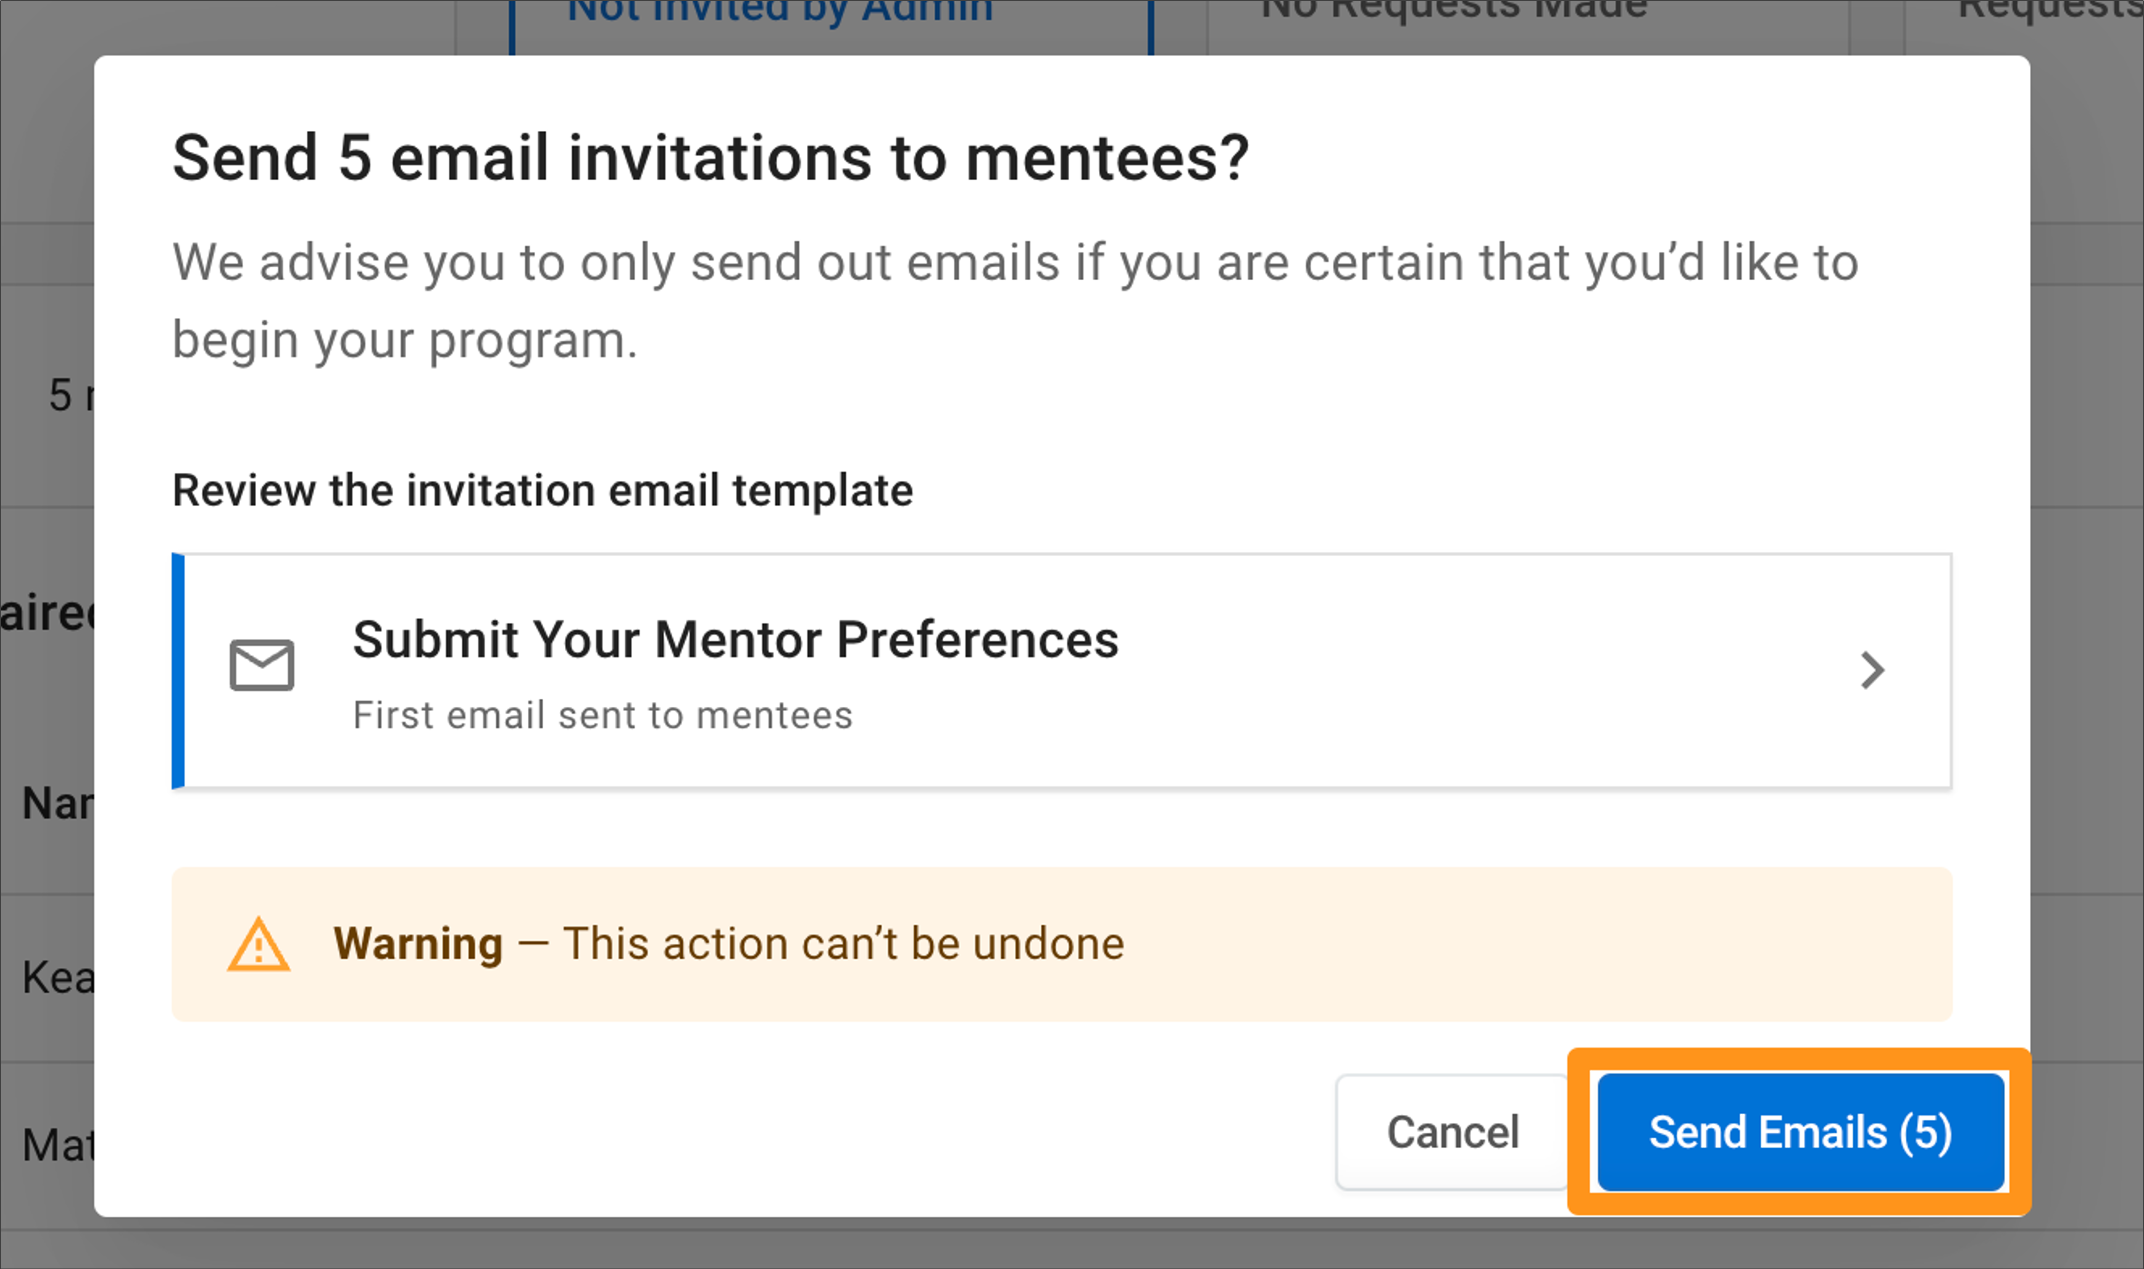
Task: Click the advisory paragraph about beginning your program
Action: pyautogui.click(x=1015, y=301)
